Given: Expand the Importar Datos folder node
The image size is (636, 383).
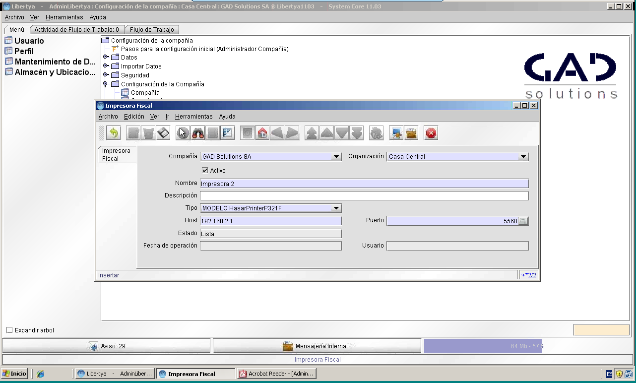Looking at the screenshot, I should [x=106, y=66].
